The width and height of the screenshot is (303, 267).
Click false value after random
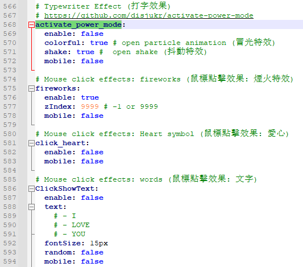point(92,252)
